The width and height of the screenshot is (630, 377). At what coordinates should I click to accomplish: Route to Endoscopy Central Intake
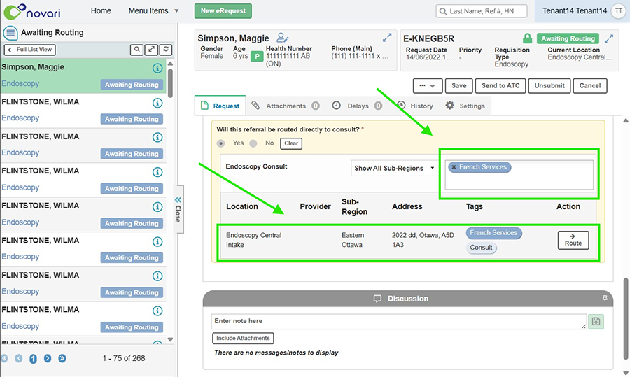[573, 240]
